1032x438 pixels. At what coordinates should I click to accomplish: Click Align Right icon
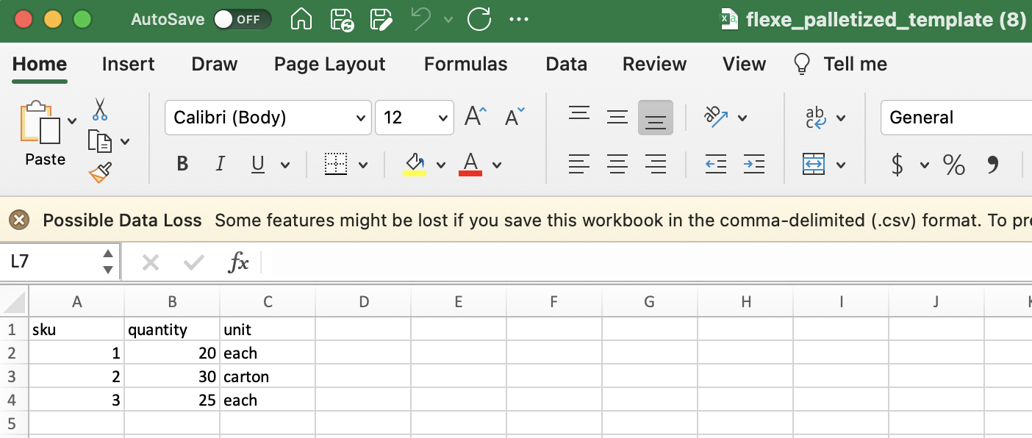click(x=656, y=165)
